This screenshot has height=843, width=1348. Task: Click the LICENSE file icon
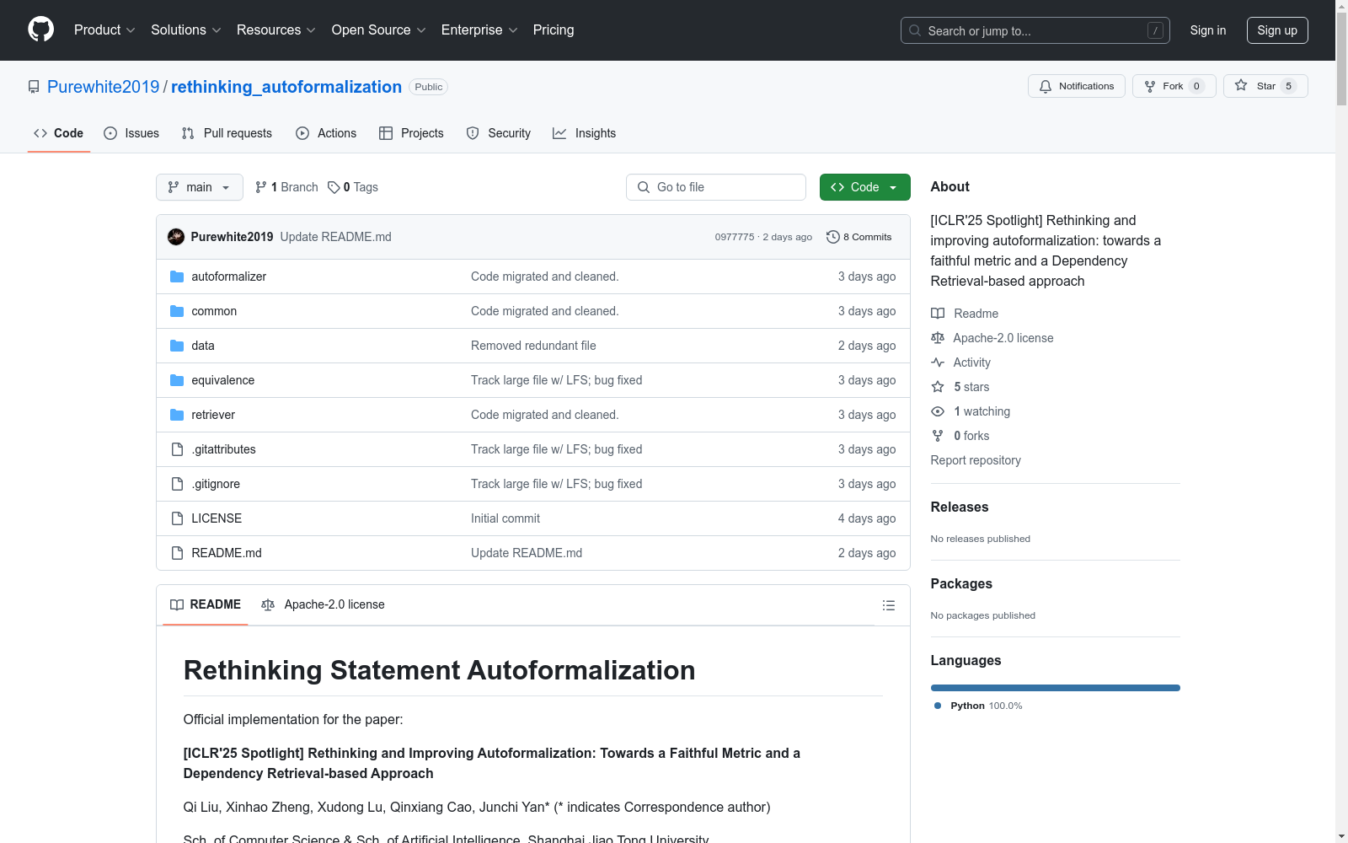[x=177, y=518]
